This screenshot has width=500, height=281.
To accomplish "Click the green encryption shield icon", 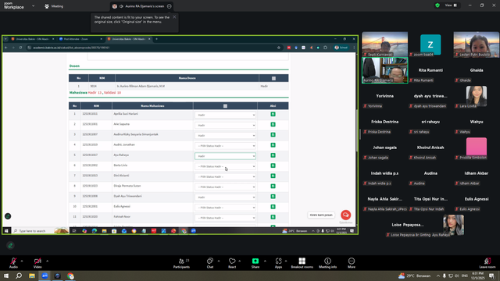I will (437, 5).
